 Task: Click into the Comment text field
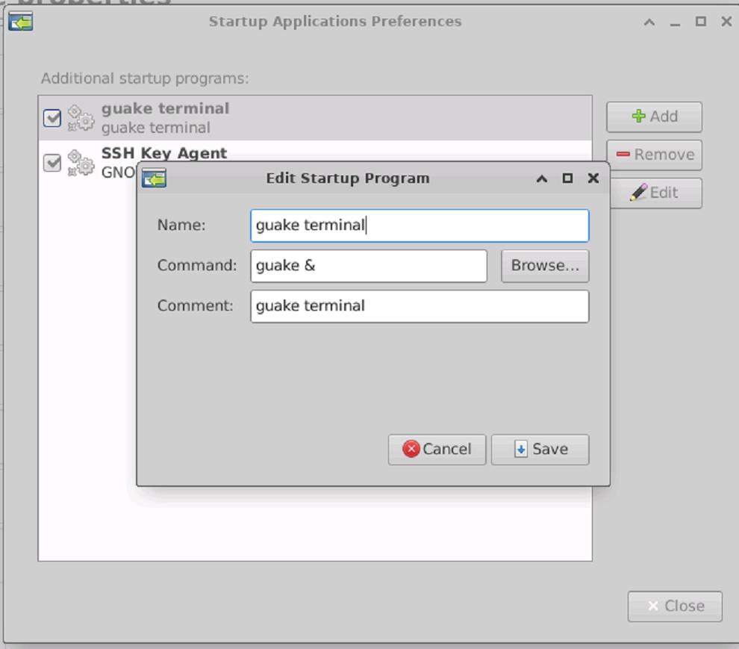[420, 306]
